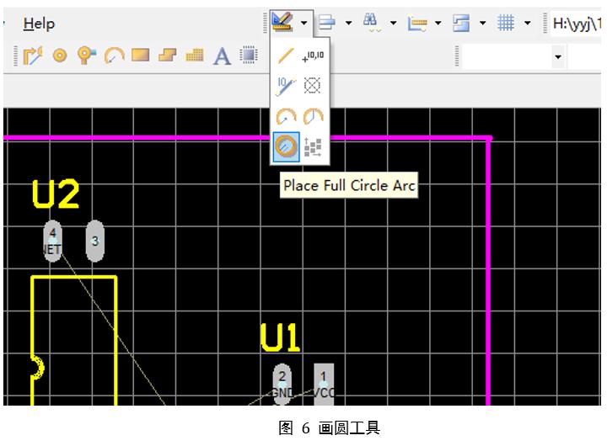Viewport: 607px width, 446px height.
Task: Choose Place Arc by Edge Any Angle
Action: [313, 116]
